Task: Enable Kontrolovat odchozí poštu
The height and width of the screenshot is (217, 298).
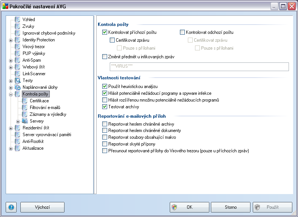Action: click(182, 32)
